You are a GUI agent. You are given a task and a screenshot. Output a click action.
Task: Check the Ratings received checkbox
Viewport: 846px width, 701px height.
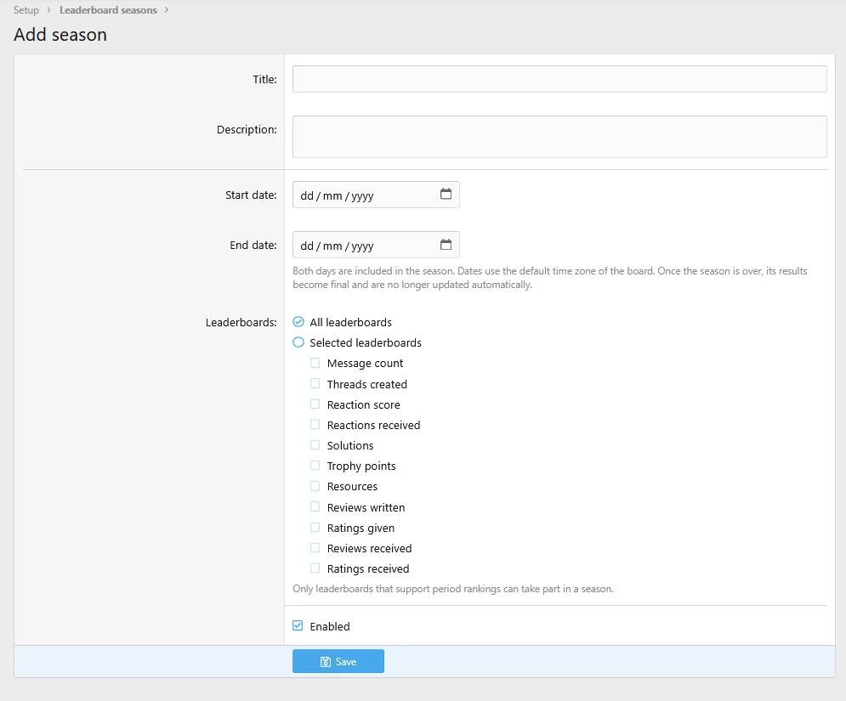315,568
